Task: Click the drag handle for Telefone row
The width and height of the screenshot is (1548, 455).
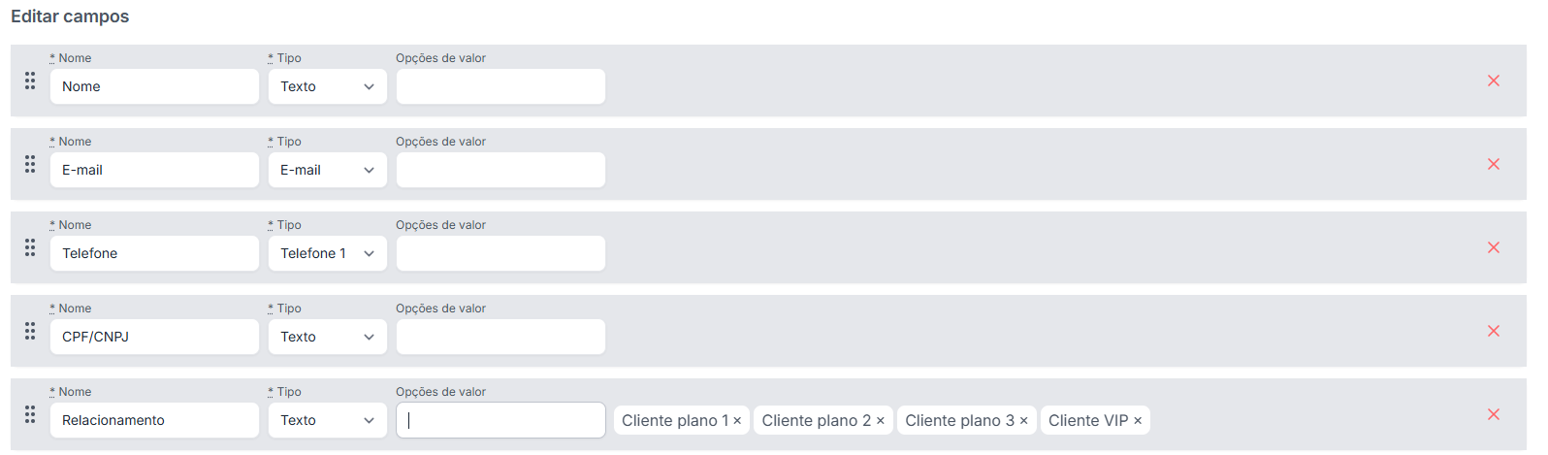Action: 30,247
